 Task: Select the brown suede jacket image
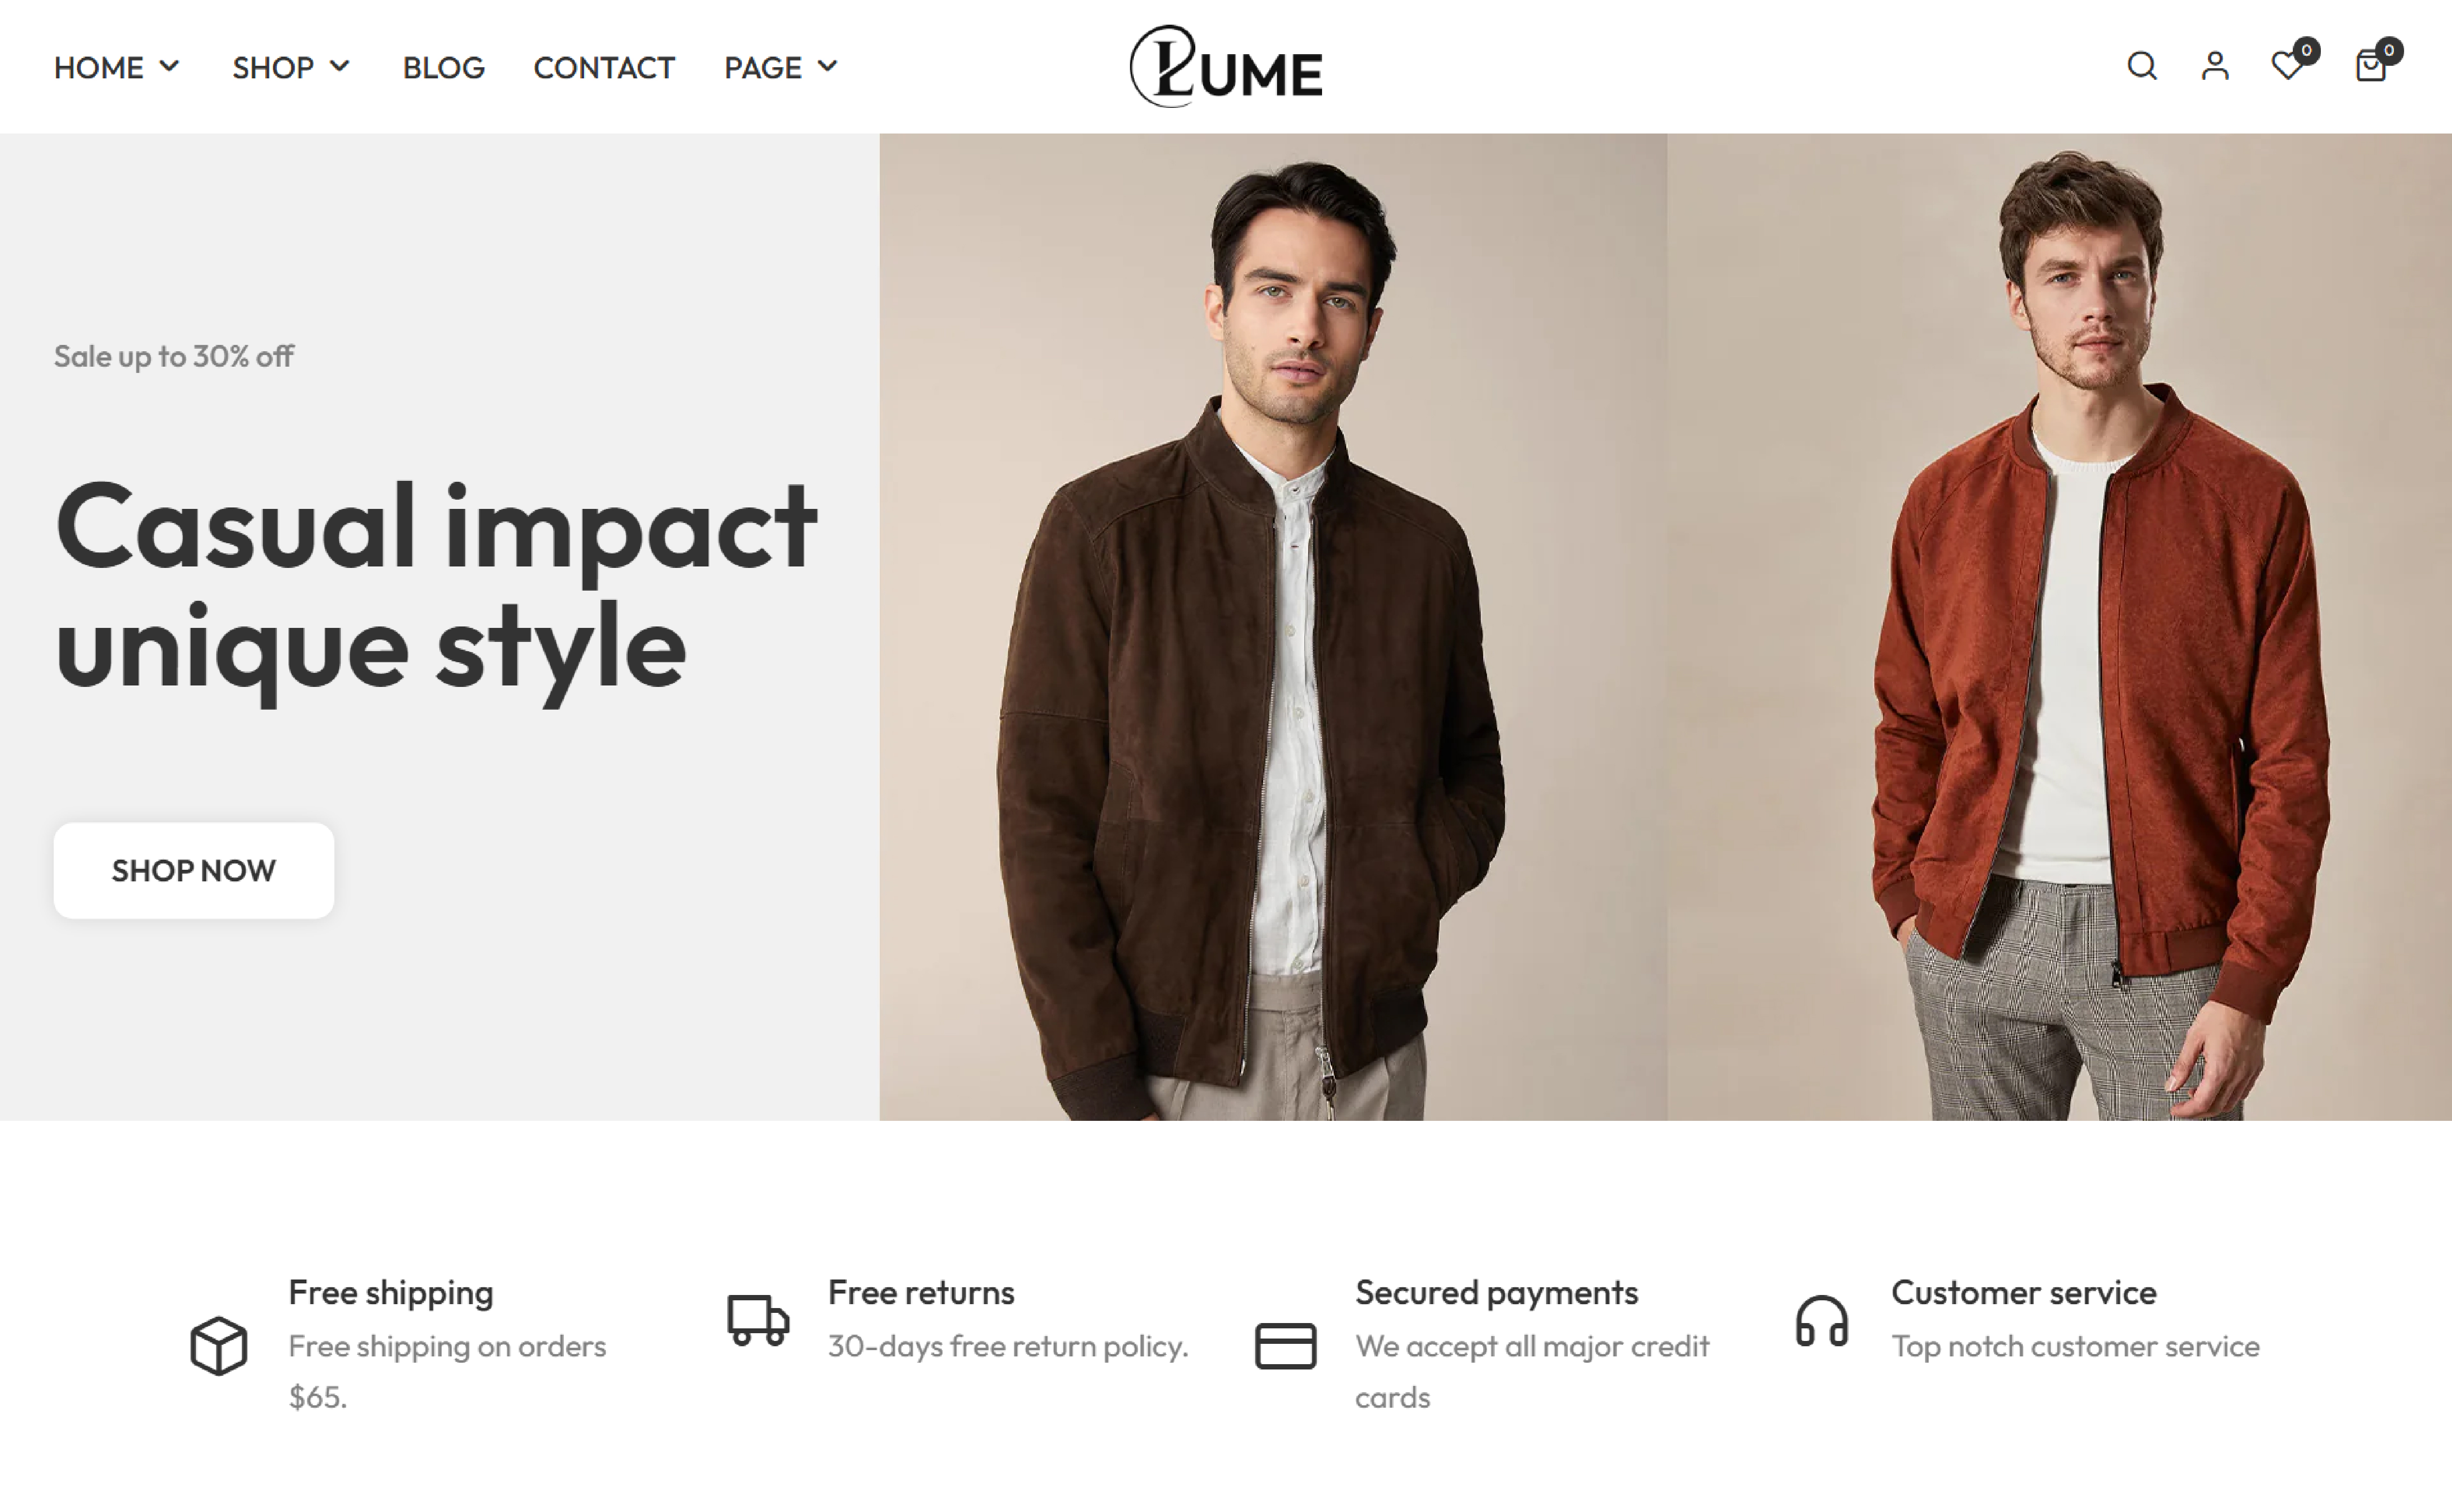pyautogui.click(x=1273, y=626)
